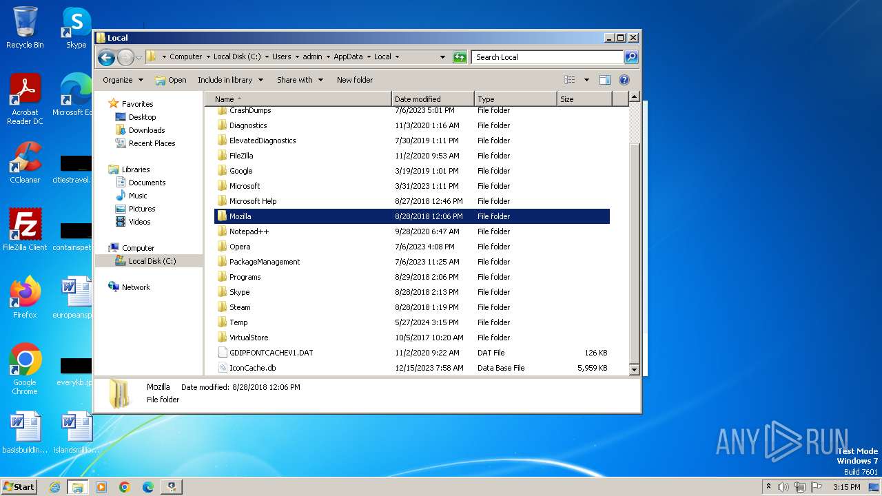Click the Open toolbar button

pyautogui.click(x=171, y=80)
